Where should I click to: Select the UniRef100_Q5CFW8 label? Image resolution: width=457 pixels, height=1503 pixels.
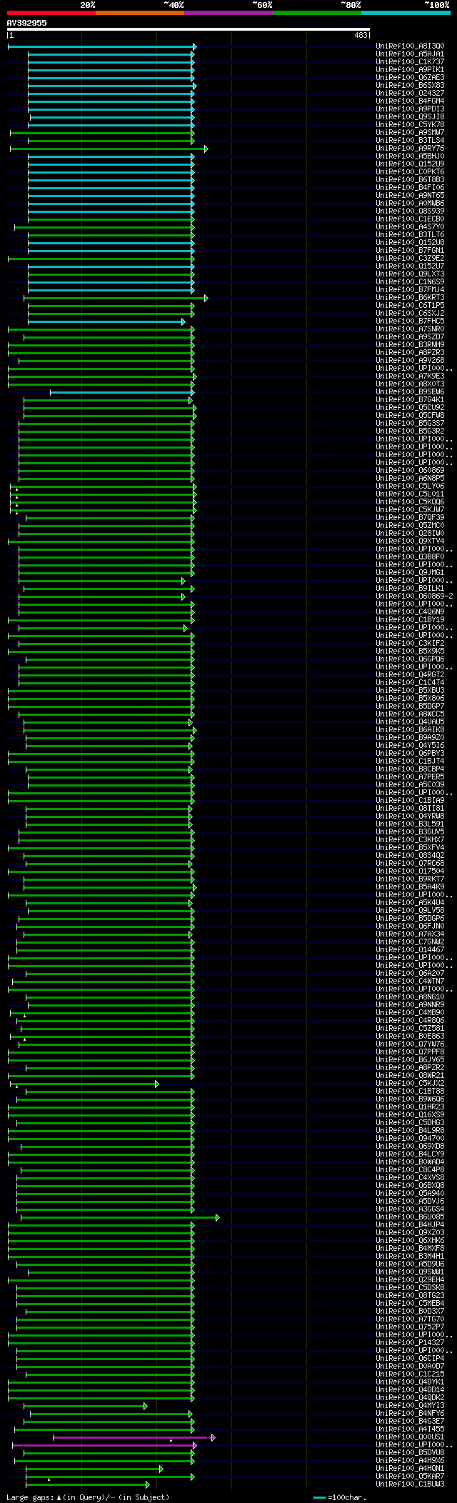410,416
